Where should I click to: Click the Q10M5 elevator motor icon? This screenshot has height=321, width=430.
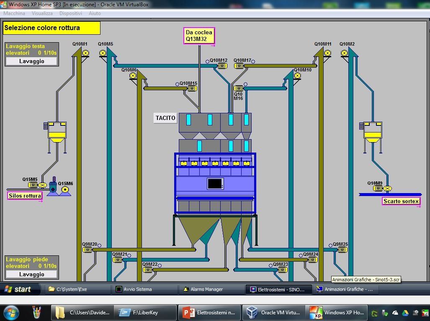(x=103, y=53)
